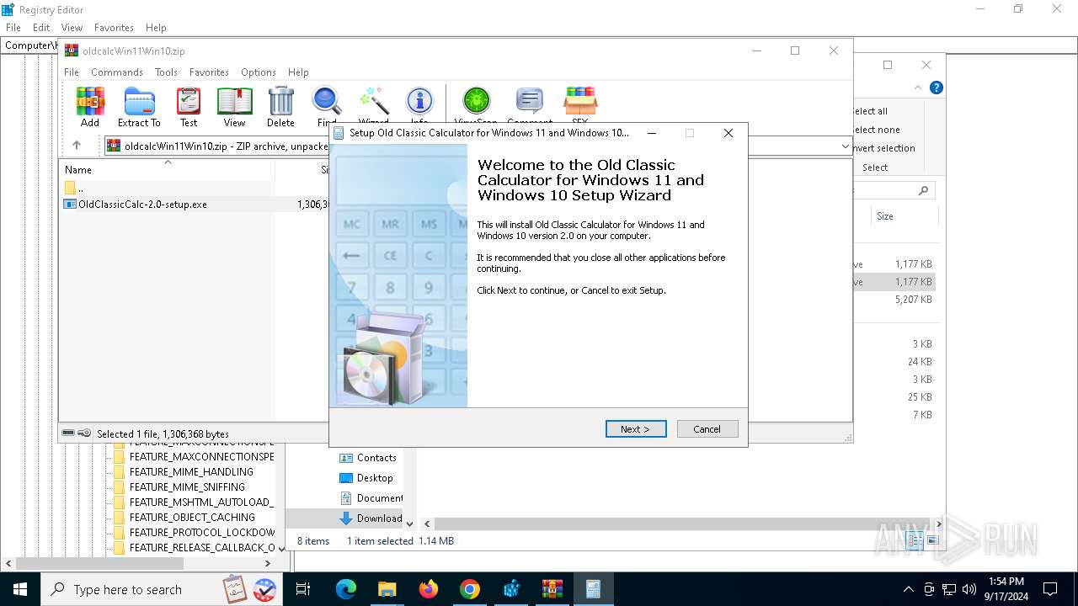Launch Microsoft Edge from taskbar
Image resolution: width=1078 pixels, height=606 pixels.
(346, 589)
